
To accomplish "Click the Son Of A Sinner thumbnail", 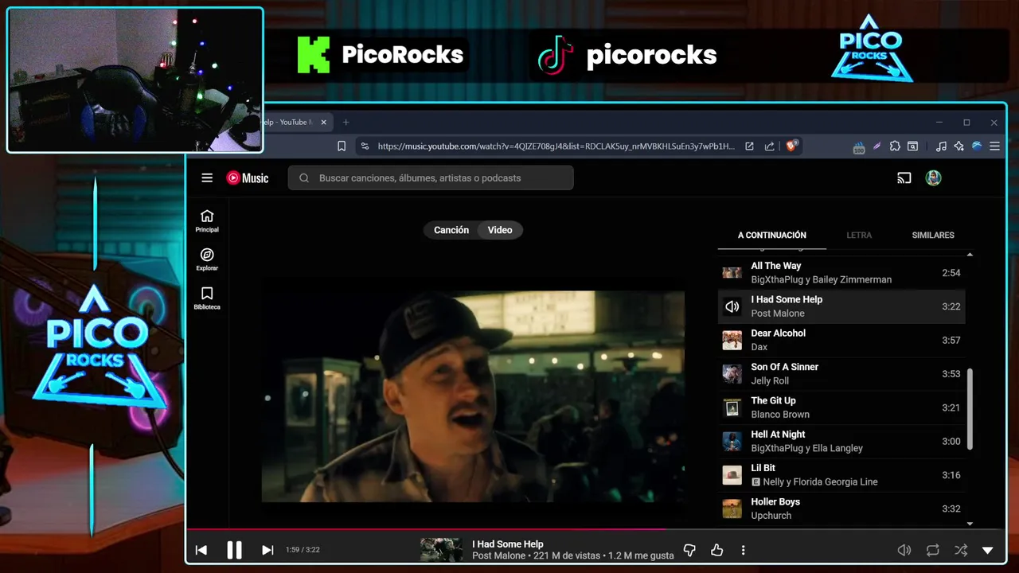I will click(x=732, y=374).
